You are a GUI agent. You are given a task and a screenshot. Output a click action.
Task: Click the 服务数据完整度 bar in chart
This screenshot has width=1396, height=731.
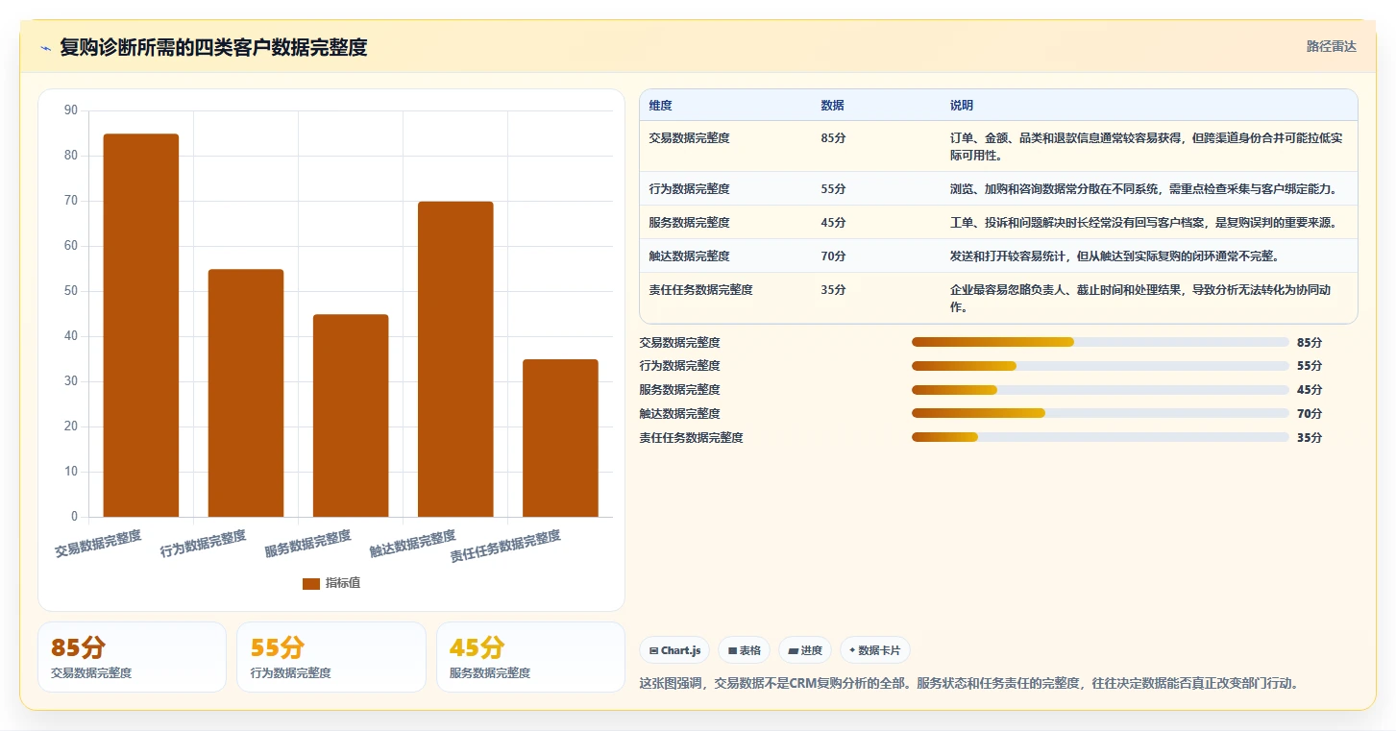(351, 416)
